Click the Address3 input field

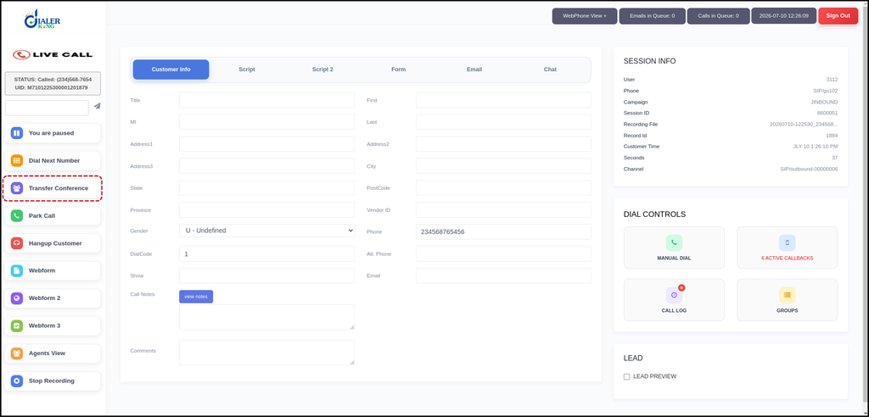click(266, 165)
